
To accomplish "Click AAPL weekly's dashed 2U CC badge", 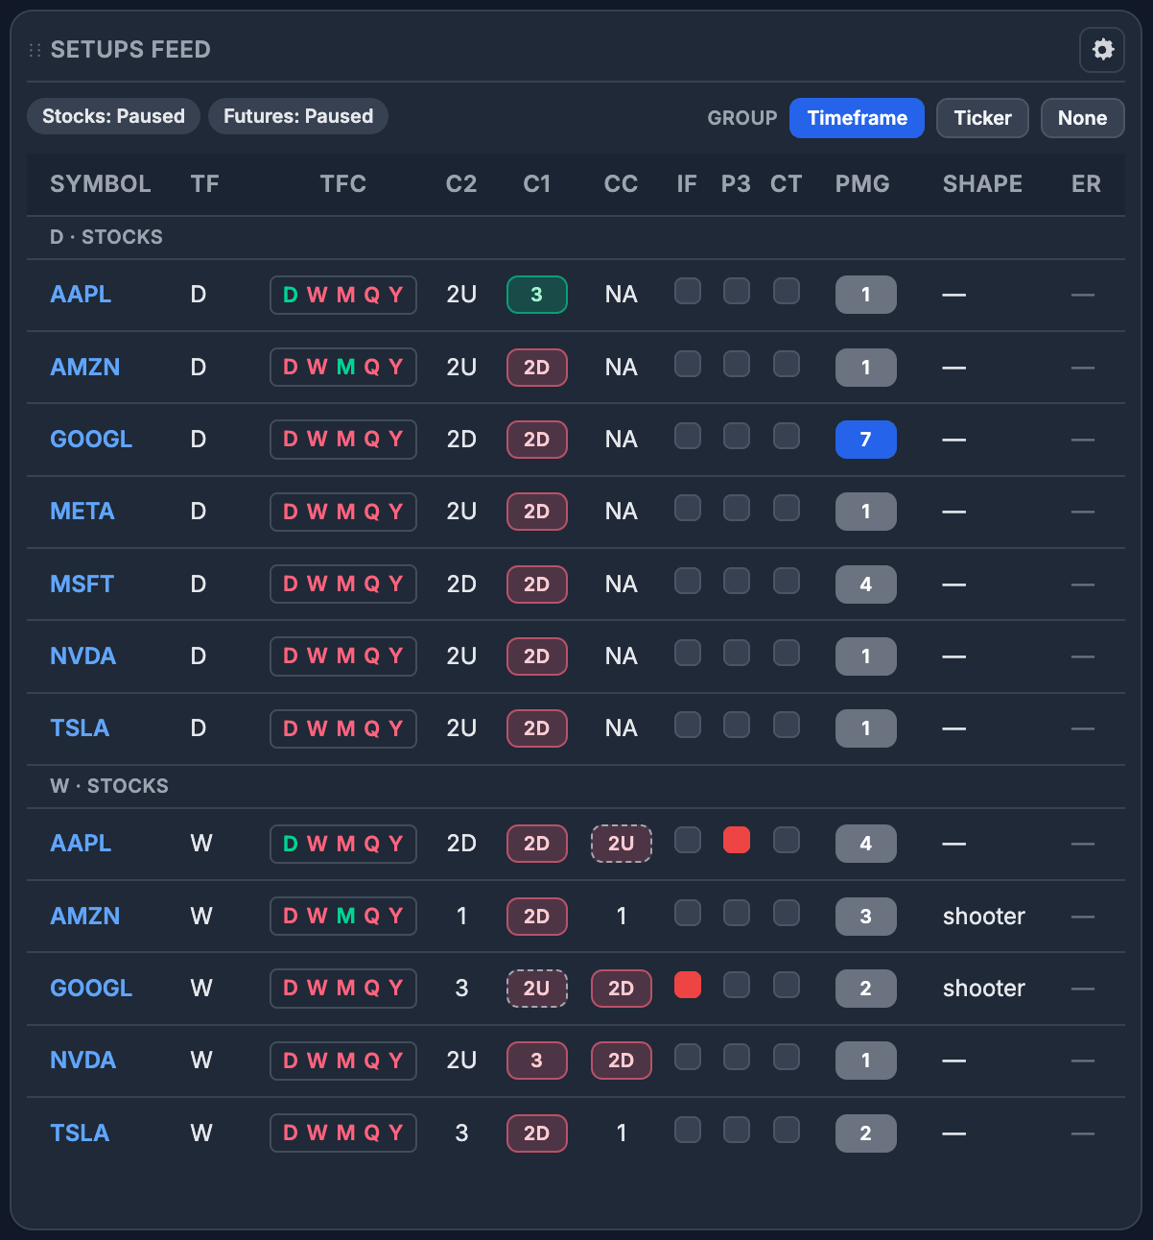I will pos(621,844).
